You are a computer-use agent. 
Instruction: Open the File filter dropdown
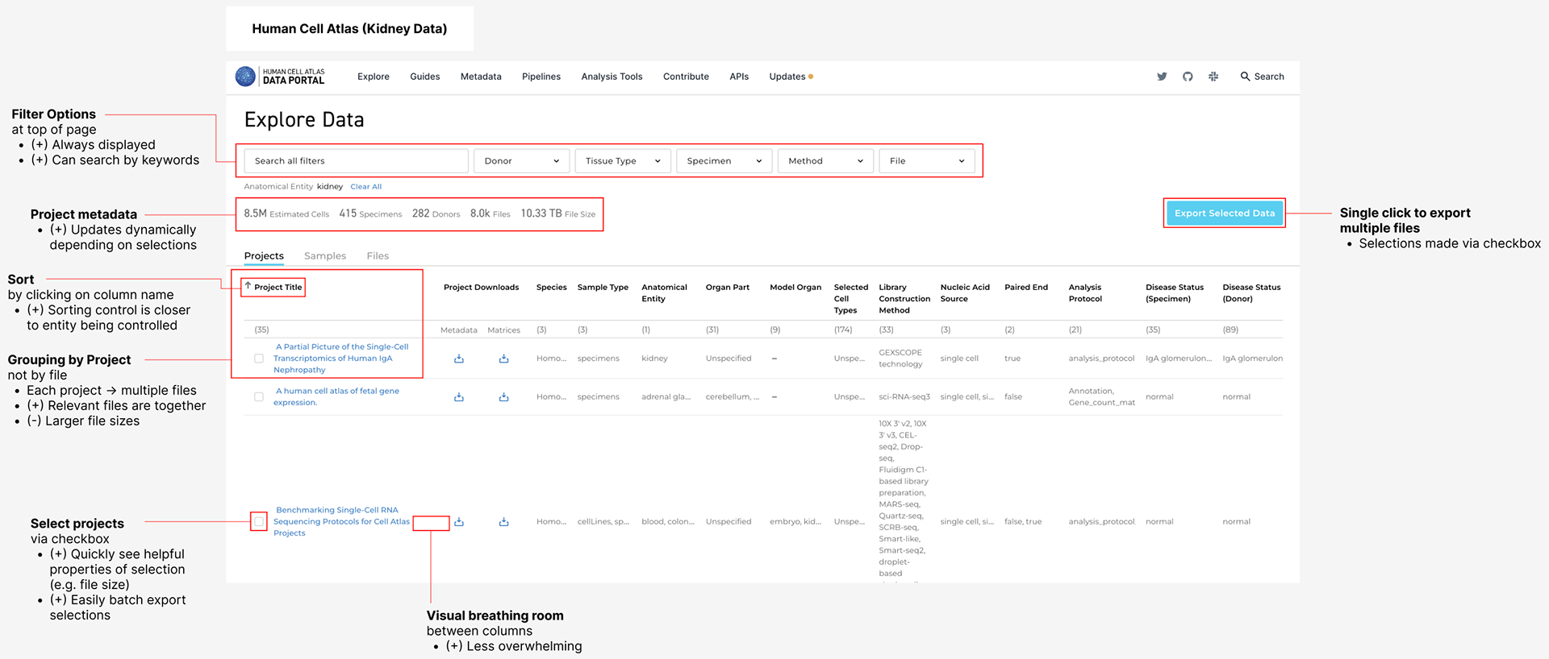(x=927, y=161)
